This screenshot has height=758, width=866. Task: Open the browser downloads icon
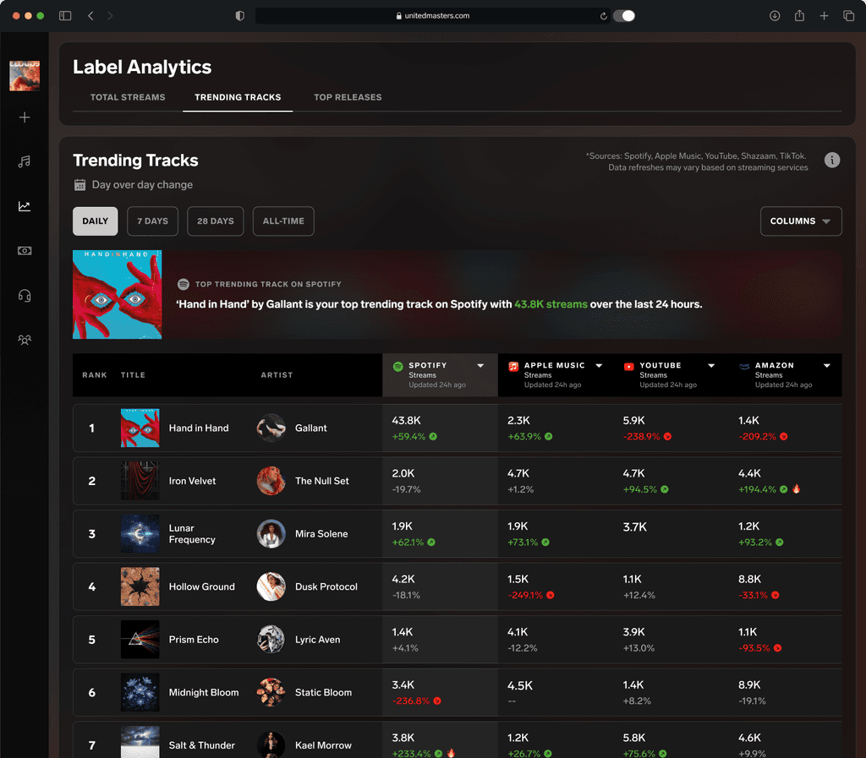tap(775, 15)
